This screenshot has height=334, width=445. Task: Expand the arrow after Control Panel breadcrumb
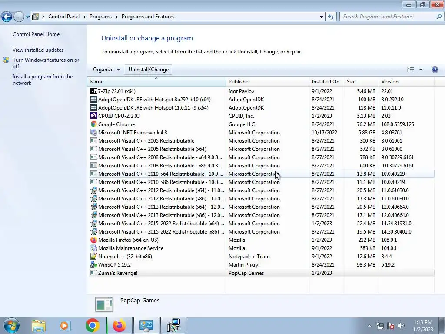point(85,17)
